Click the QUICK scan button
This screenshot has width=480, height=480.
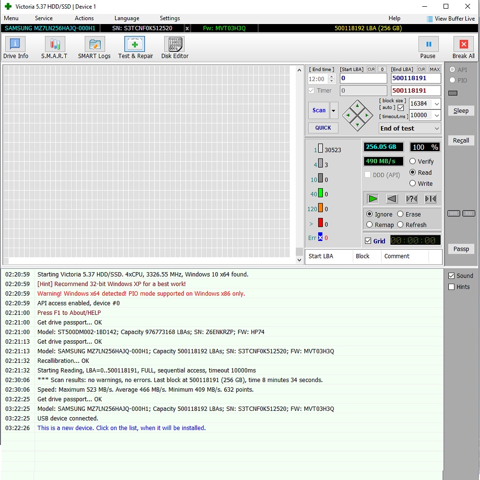[x=323, y=128]
